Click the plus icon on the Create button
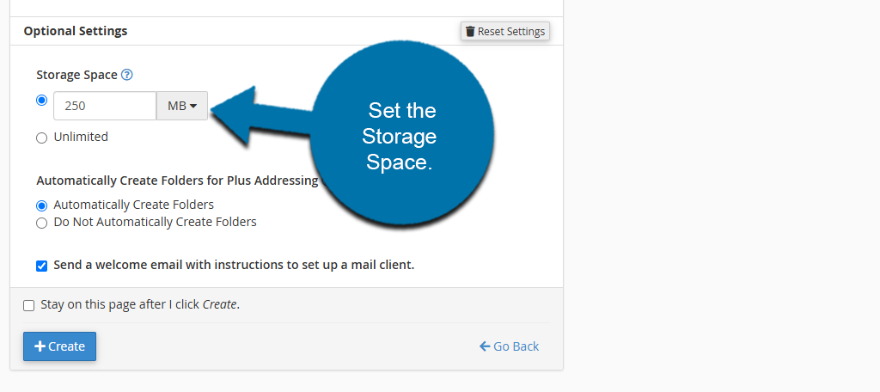The image size is (880, 392). point(40,346)
